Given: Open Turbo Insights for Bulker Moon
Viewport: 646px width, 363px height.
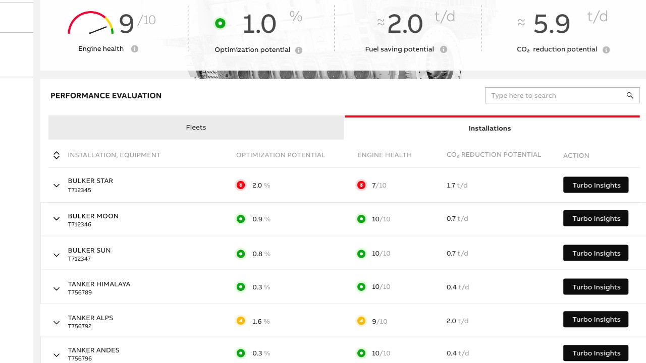Looking at the screenshot, I should (x=596, y=218).
